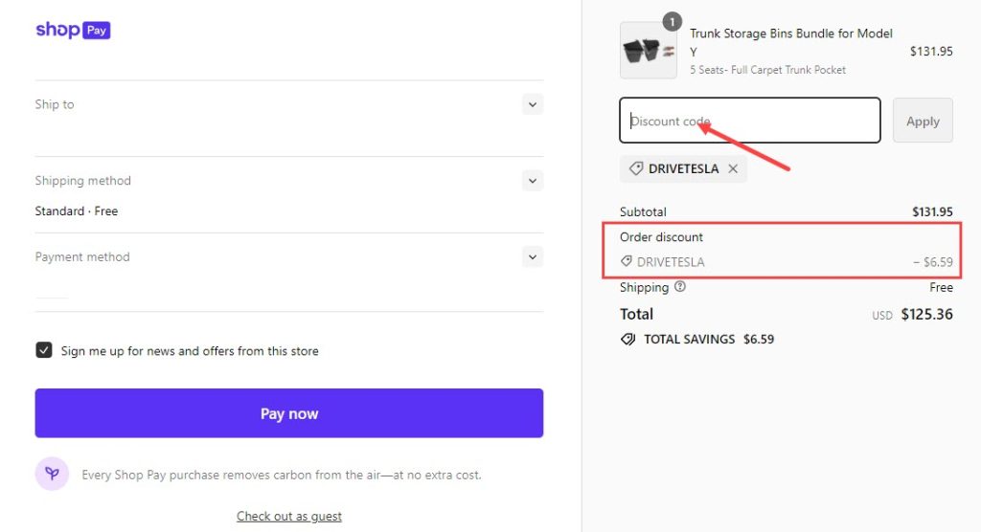Expand the Ship to section
Image resolution: width=981 pixels, height=532 pixels.
(533, 104)
